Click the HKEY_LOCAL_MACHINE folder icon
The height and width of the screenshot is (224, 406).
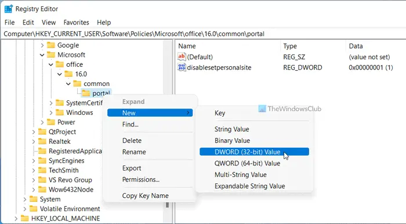point(24,219)
